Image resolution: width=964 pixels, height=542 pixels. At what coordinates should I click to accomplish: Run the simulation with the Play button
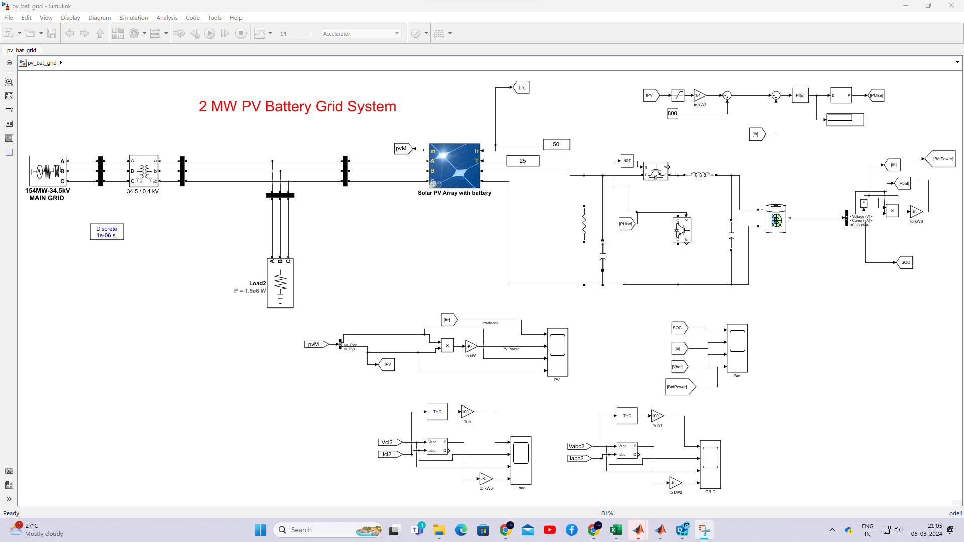210,33
